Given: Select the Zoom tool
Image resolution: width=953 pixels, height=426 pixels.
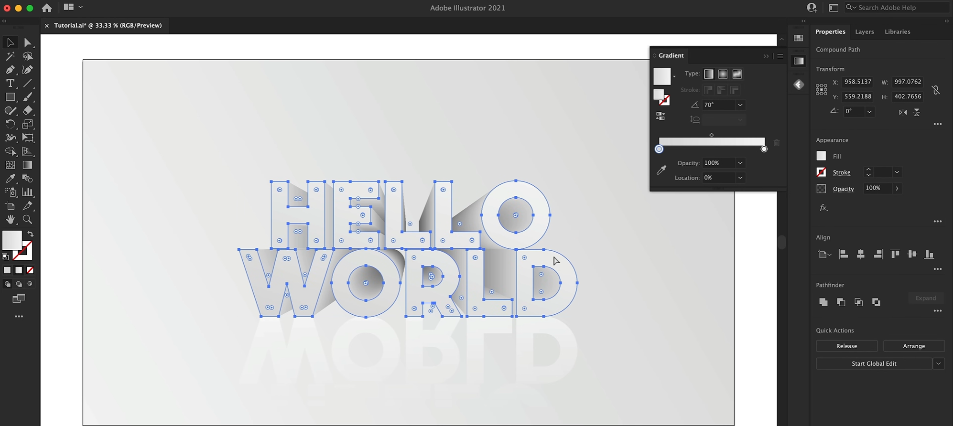Looking at the screenshot, I should (x=27, y=219).
